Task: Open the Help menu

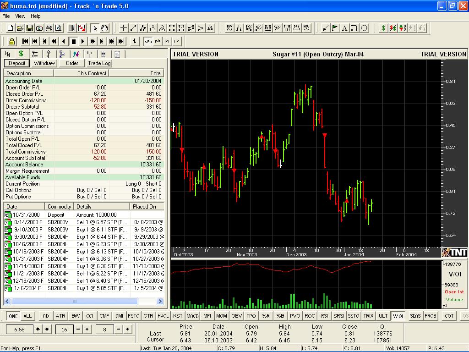Action: [x=36, y=16]
